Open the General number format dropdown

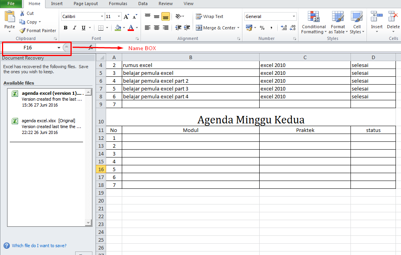tap(270, 16)
